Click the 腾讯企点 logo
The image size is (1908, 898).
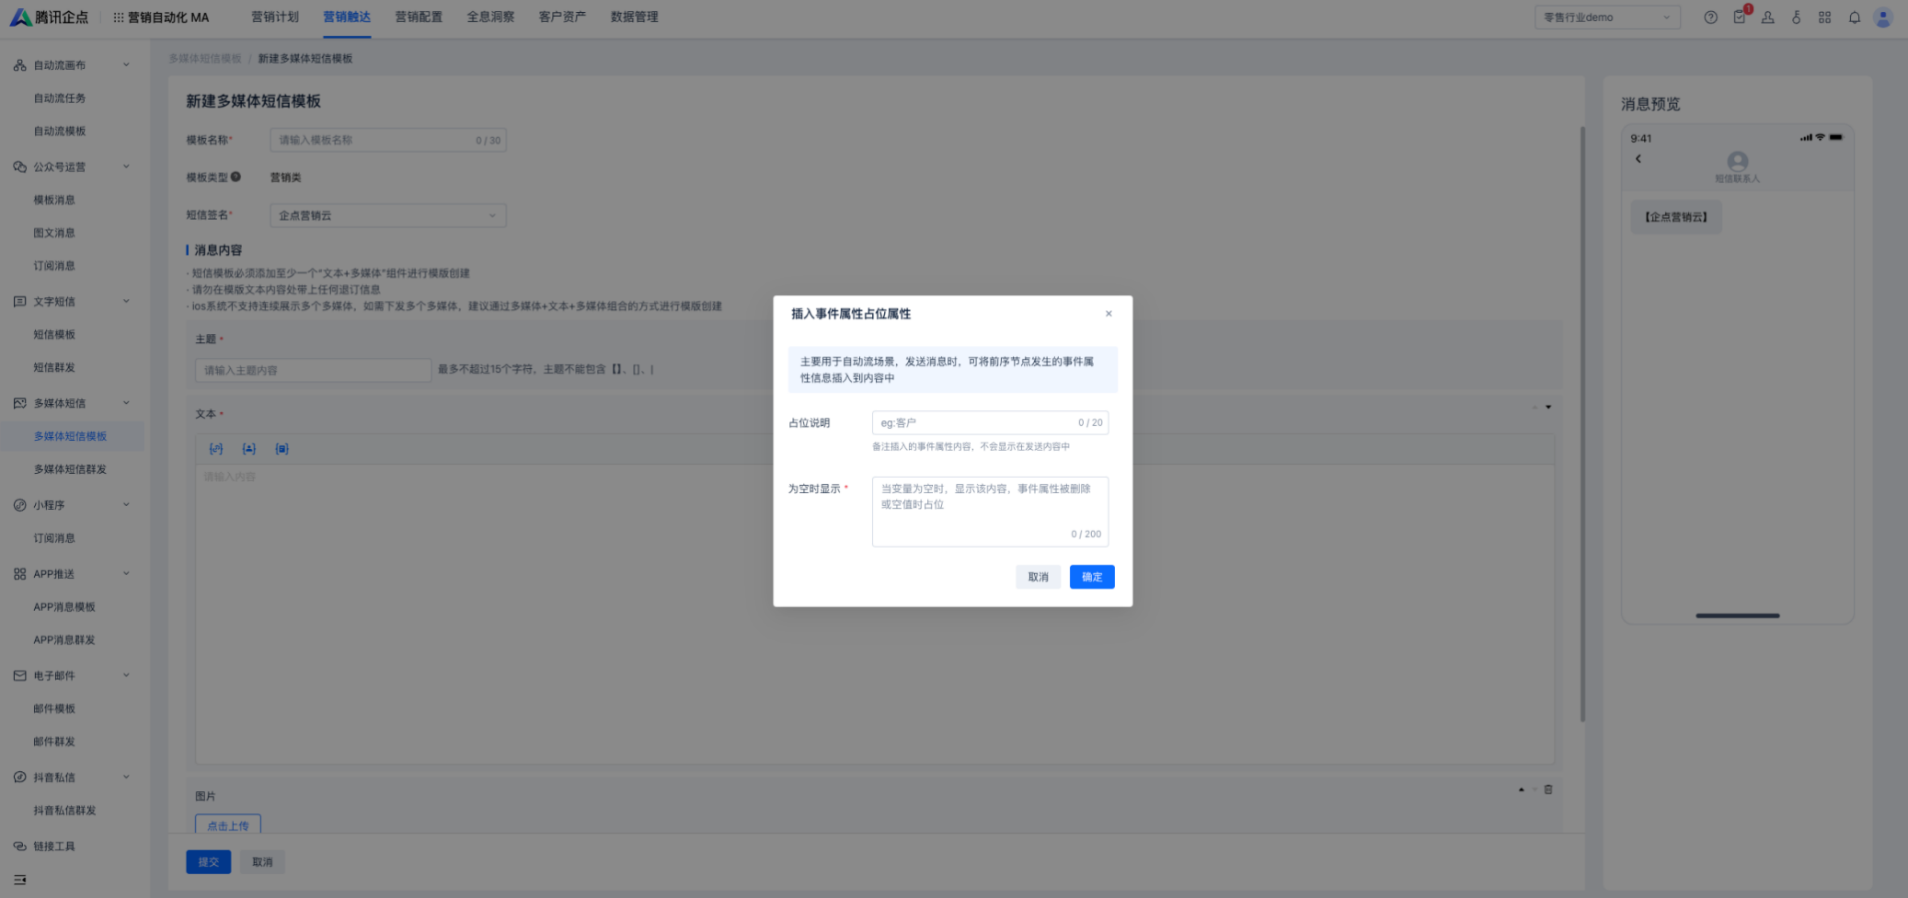click(x=49, y=17)
